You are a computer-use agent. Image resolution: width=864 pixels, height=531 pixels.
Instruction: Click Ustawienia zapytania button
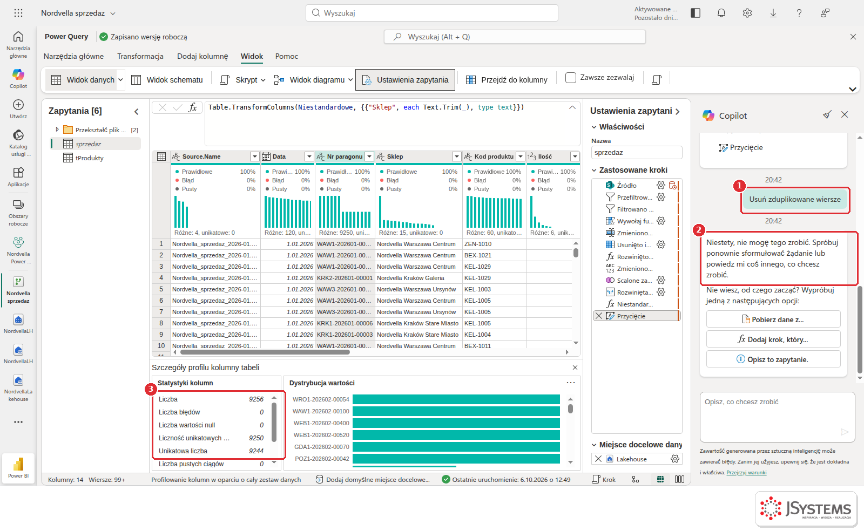[x=405, y=80]
